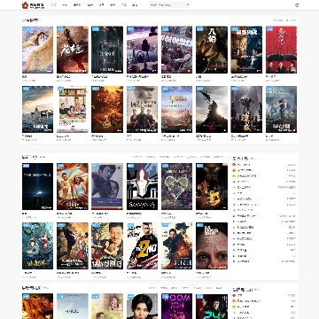The image size is (319, 319).
Task: Open the history icon at the header's far right
Action: click(297, 5)
